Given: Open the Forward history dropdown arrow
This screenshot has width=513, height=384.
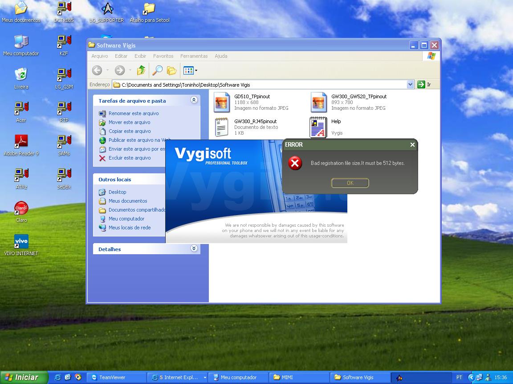Looking at the screenshot, I should click(x=130, y=70).
